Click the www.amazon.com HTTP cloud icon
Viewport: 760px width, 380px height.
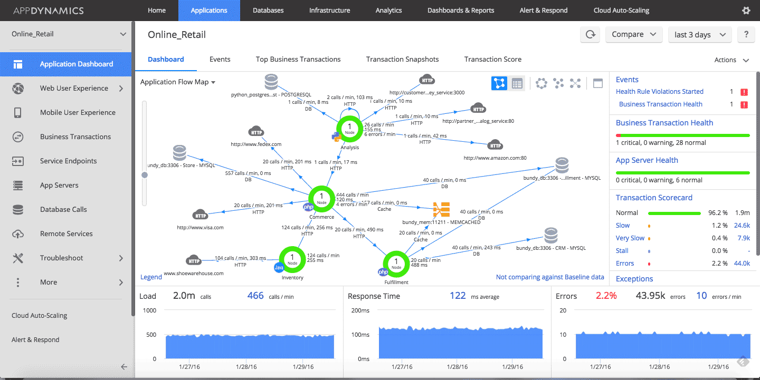tap(495, 145)
